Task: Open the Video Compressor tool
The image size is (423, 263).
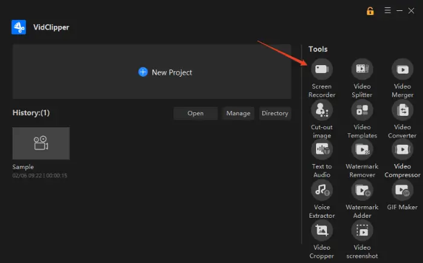Action: coord(402,149)
